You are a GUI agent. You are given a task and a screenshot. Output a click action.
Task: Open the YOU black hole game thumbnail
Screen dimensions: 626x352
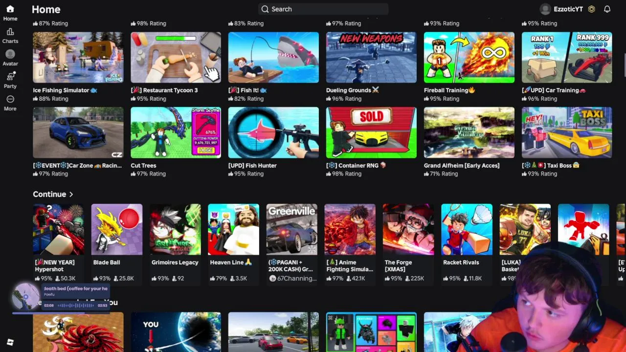176,332
